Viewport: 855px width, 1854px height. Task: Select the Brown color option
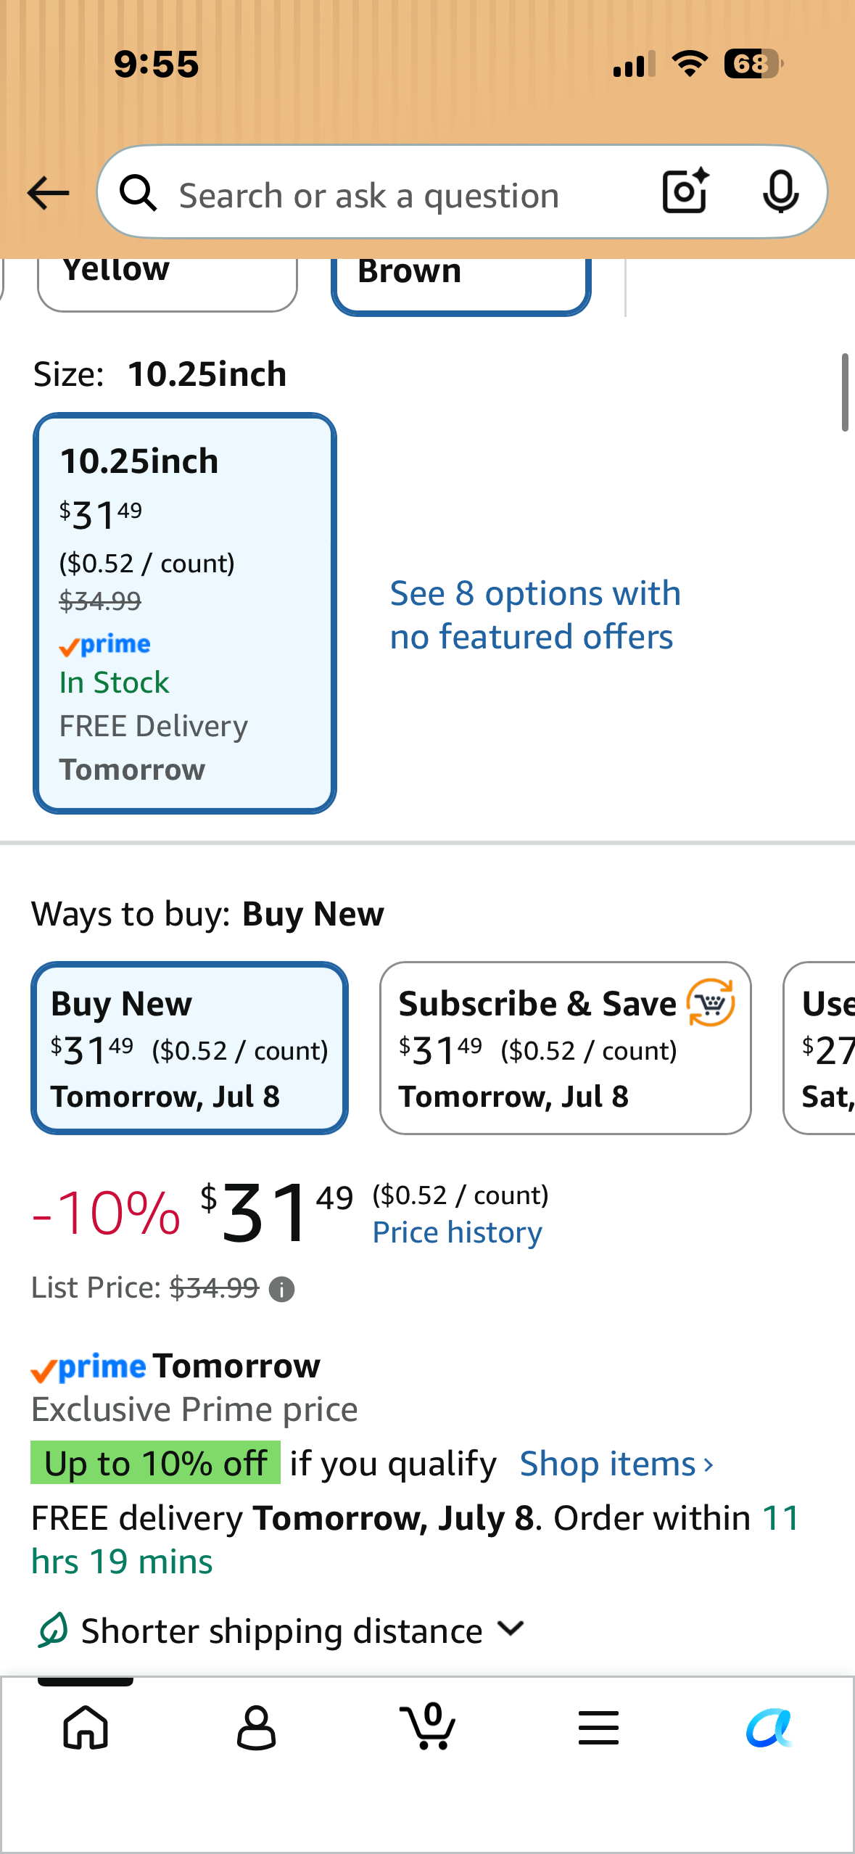pyautogui.click(x=461, y=284)
